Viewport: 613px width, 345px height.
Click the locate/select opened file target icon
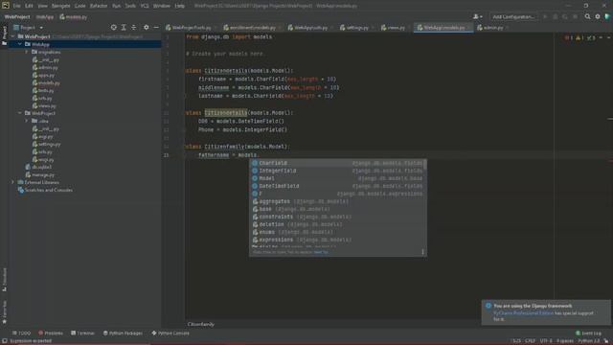[x=113, y=28]
